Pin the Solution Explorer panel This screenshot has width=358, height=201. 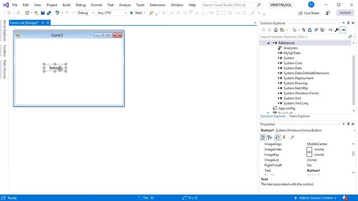pos(348,23)
